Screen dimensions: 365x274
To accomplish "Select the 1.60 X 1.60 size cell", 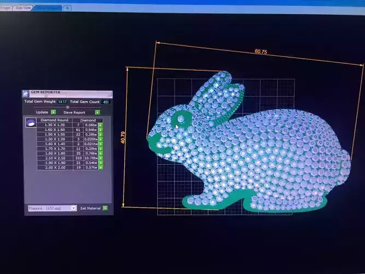I will (55, 130).
